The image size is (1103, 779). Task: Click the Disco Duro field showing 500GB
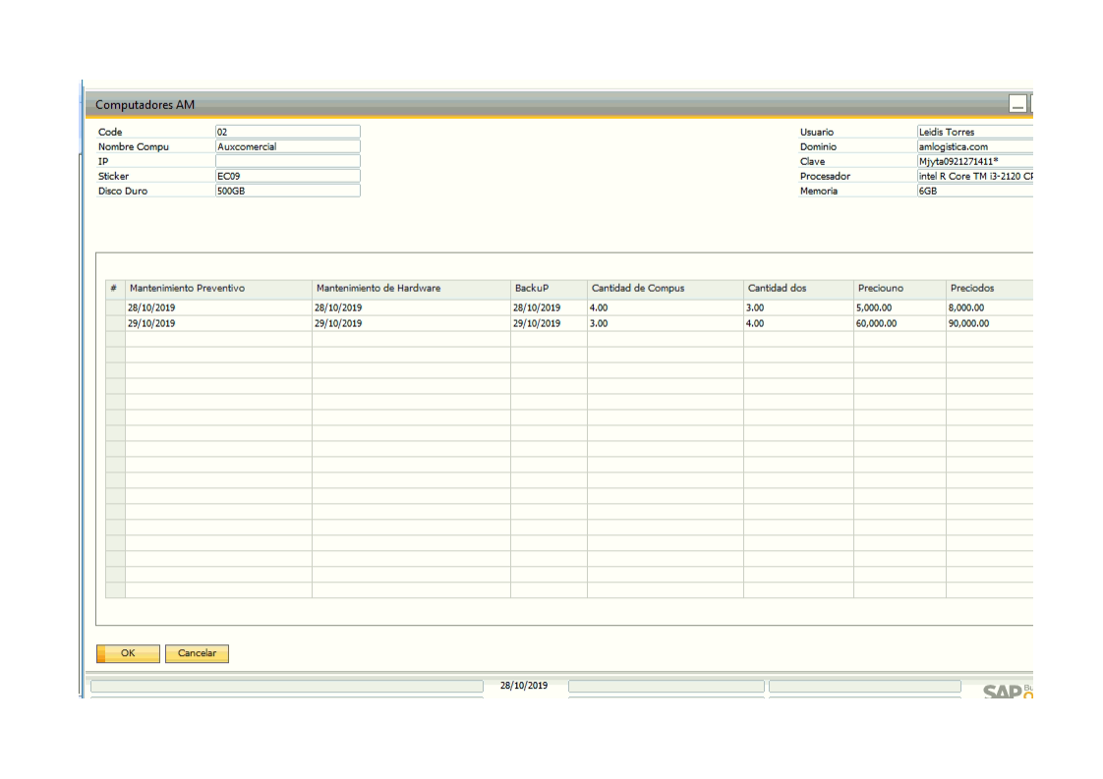[288, 191]
